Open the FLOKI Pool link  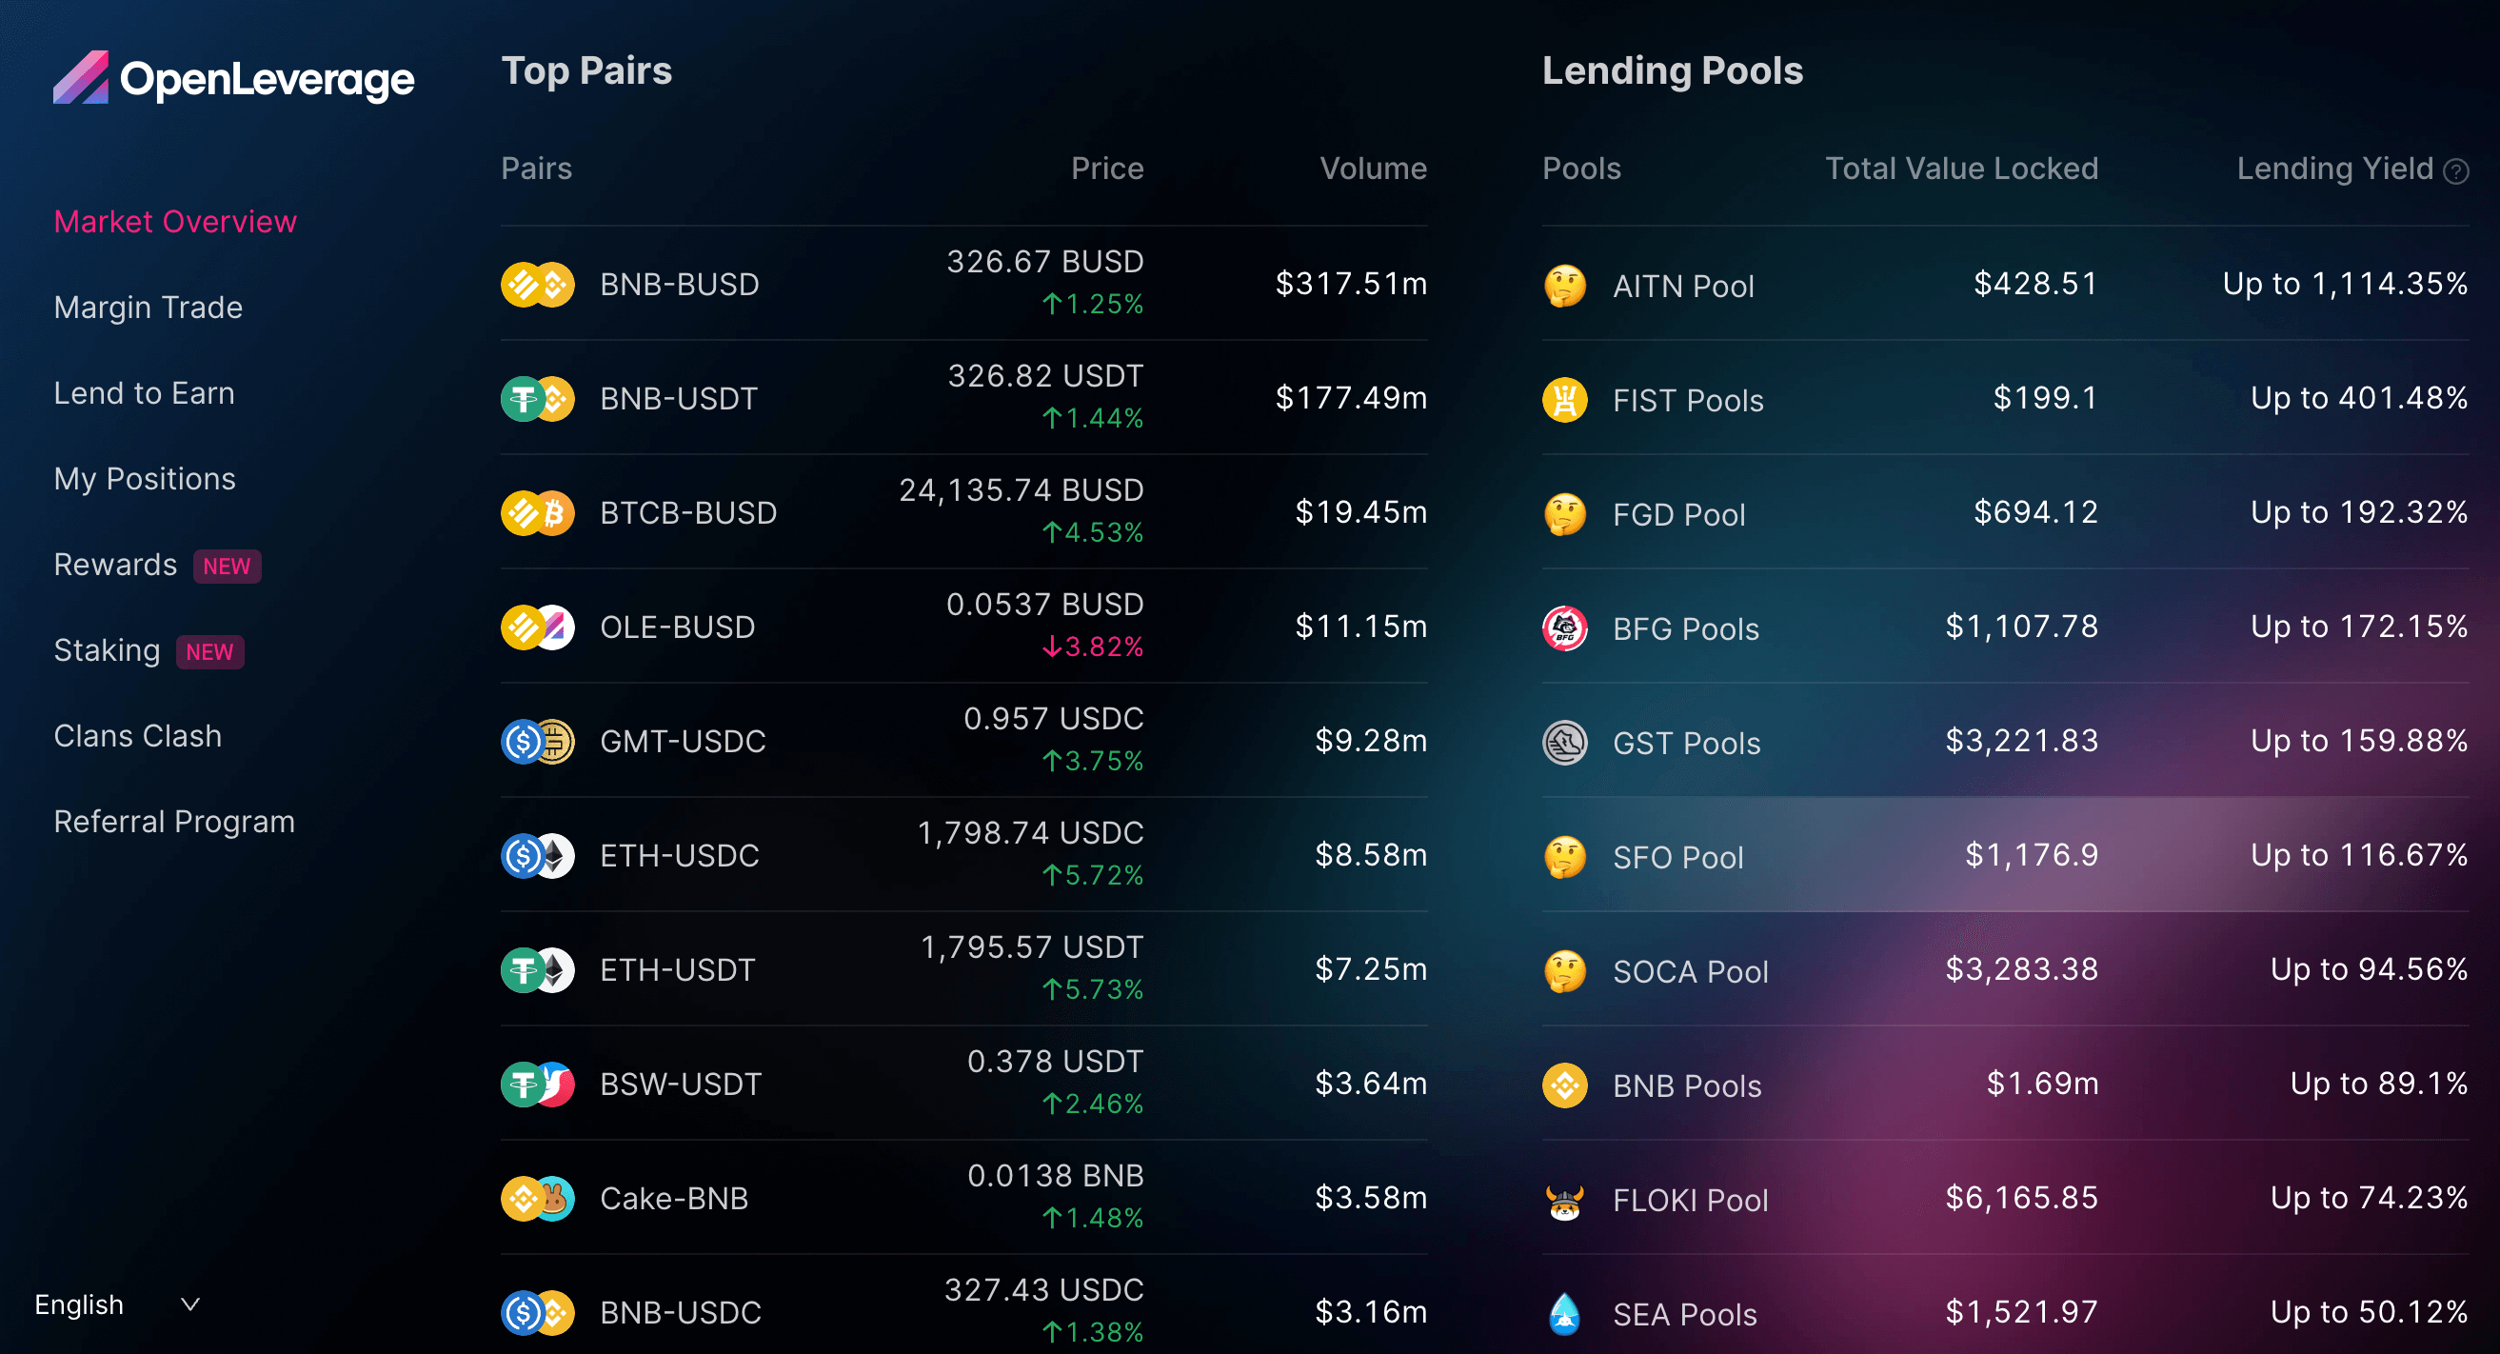pos(1691,1201)
